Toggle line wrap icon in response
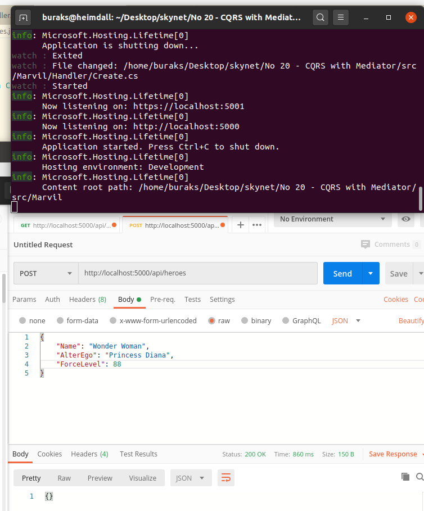424x511 pixels. coord(225,478)
